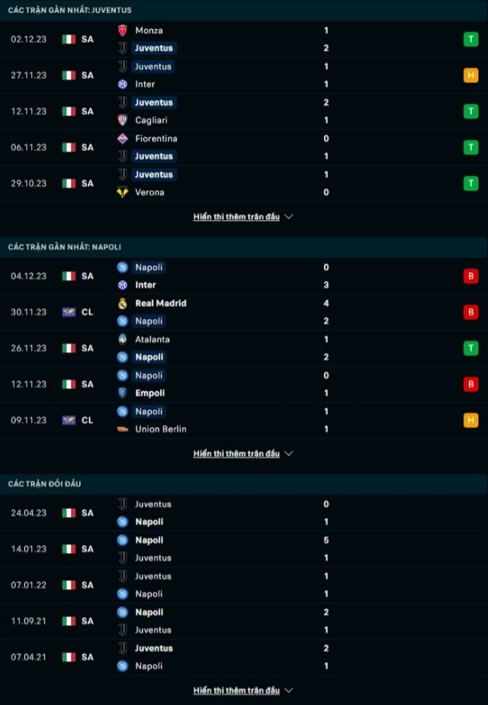Click the orange H badge for Juventus-Inter
488x705 pixels.
click(x=470, y=75)
